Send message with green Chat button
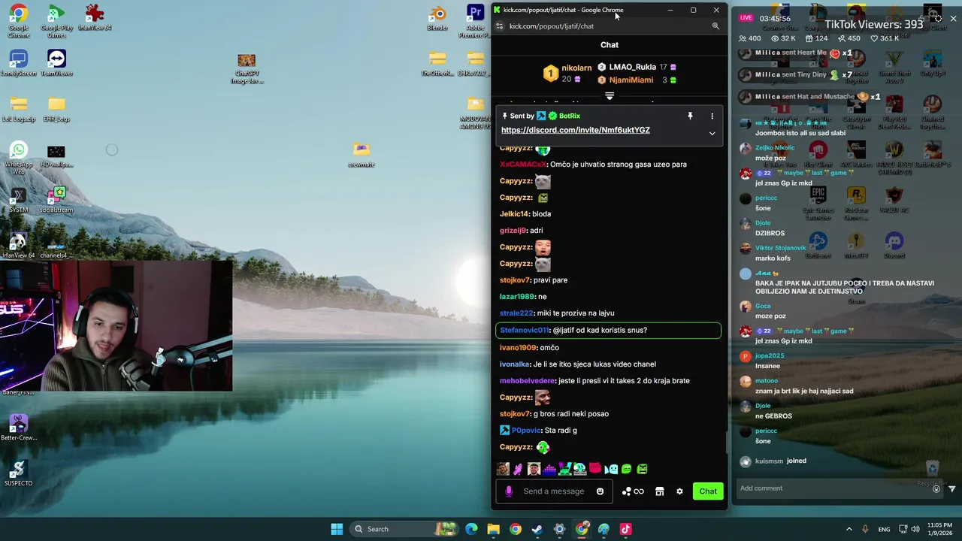 tap(708, 491)
